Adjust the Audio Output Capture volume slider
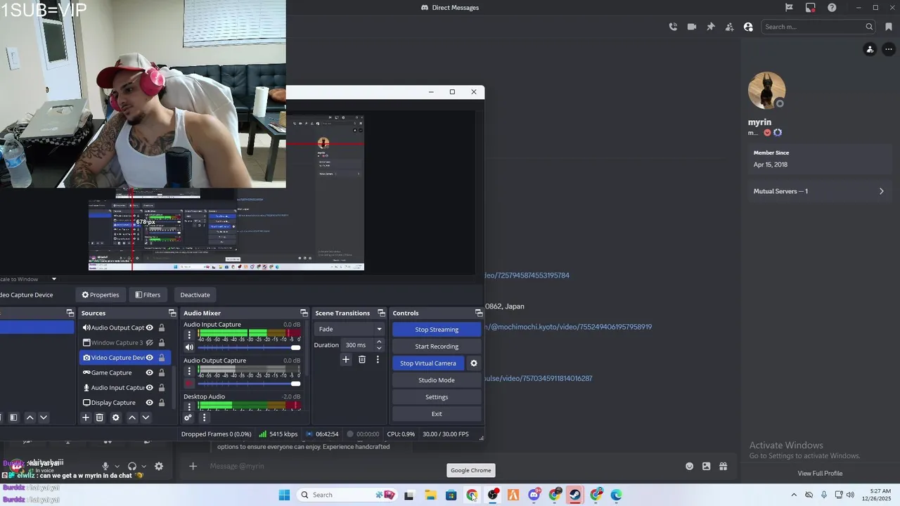 point(249,383)
